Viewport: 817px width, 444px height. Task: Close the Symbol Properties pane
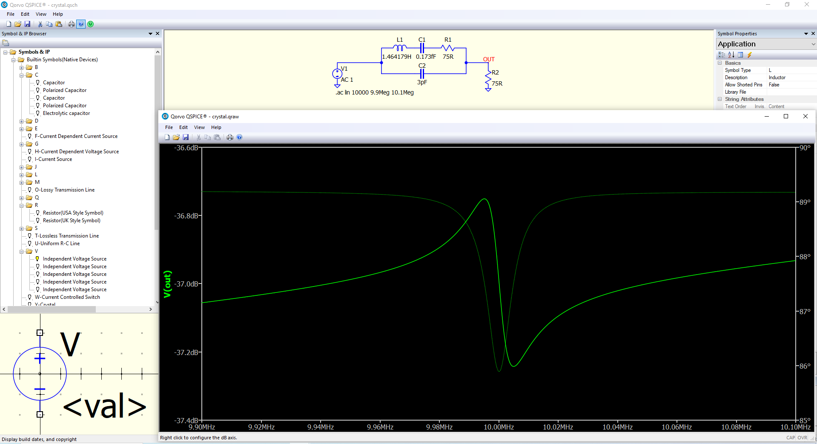coord(813,34)
